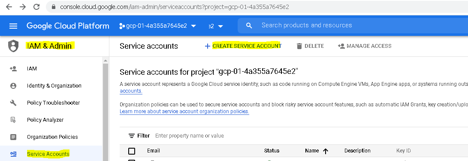Reload the page with the refresh icon
Screen dimensions: 468x161
(x=36, y=7)
